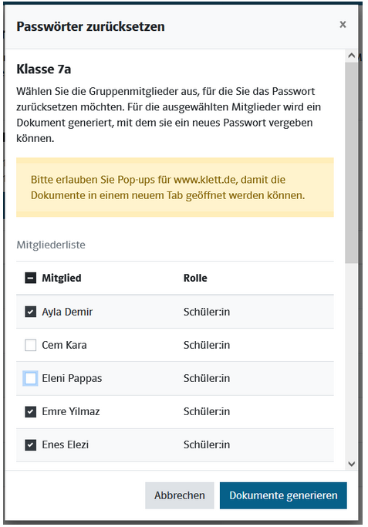Click the Emre Yilmaz name label
368x527 pixels.
pos(71,412)
